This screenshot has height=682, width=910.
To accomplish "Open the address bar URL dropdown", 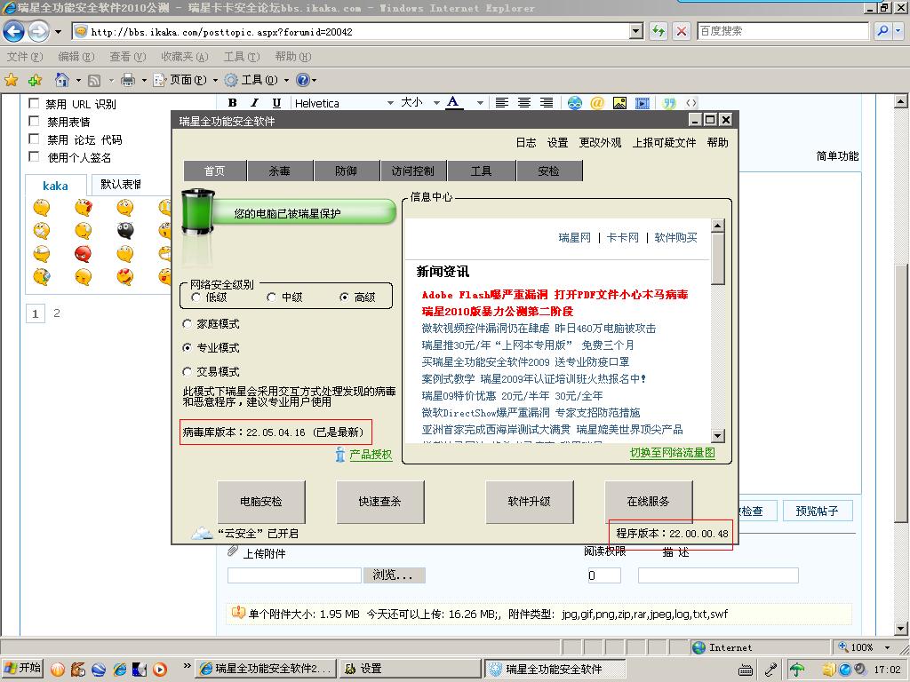I will (636, 31).
